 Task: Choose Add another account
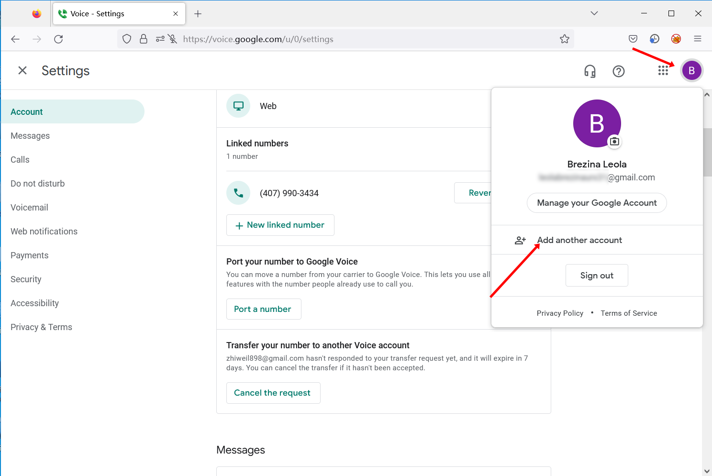coord(597,240)
